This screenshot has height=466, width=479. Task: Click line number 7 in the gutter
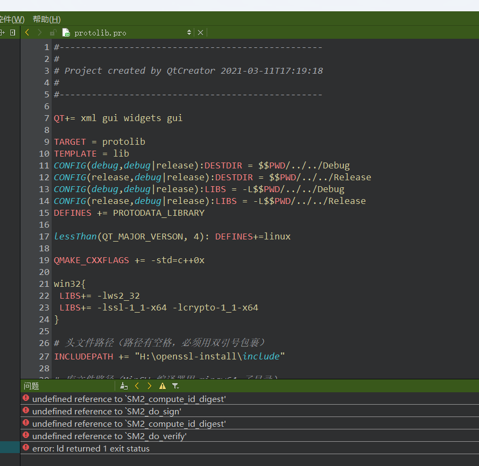tap(47, 118)
